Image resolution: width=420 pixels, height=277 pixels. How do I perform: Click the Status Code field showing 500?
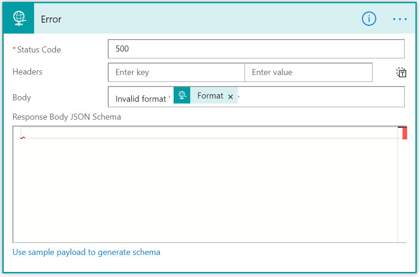click(x=256, y=49)
